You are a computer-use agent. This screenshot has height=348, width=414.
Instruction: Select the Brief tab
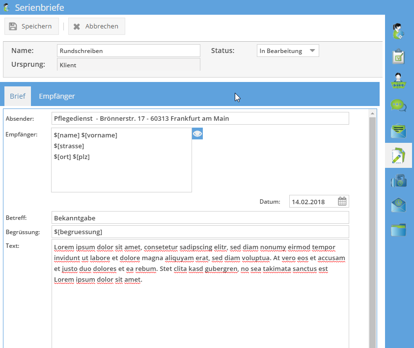pos(17,96)
